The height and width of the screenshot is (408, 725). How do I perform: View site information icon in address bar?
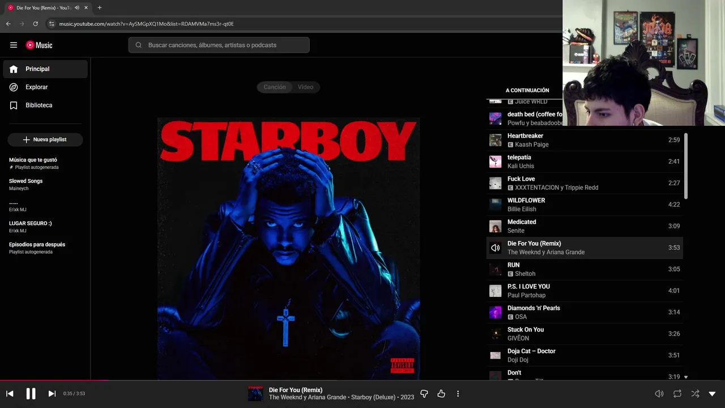52,24
